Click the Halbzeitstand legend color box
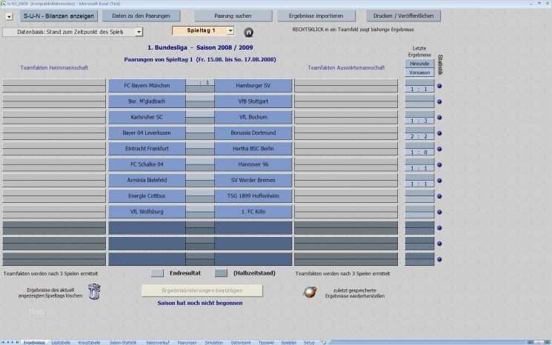The image size is (552, 345). (221, 273)
